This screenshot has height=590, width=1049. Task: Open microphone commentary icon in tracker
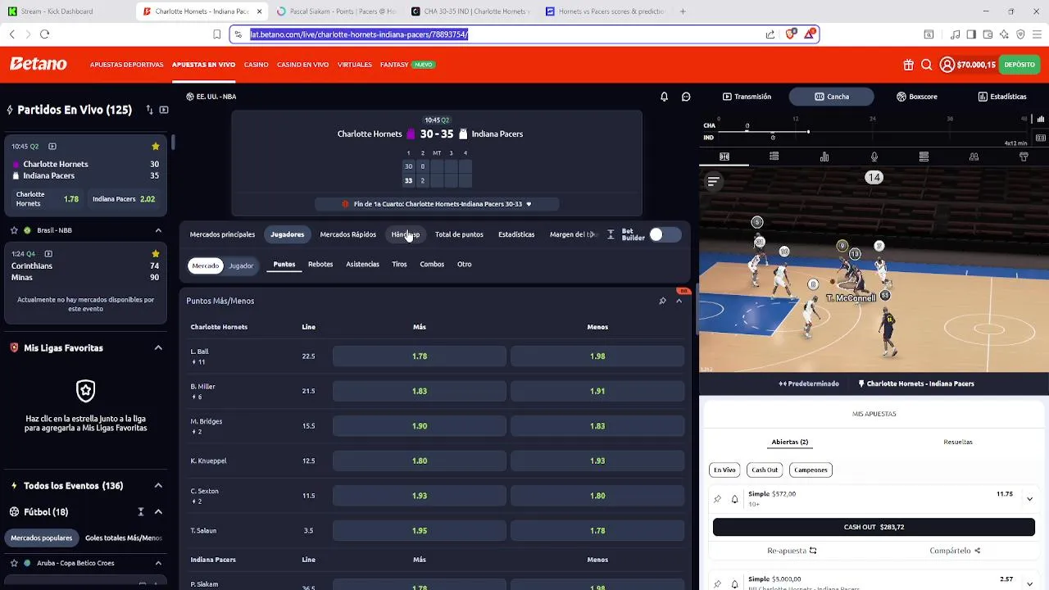[874, 157]
